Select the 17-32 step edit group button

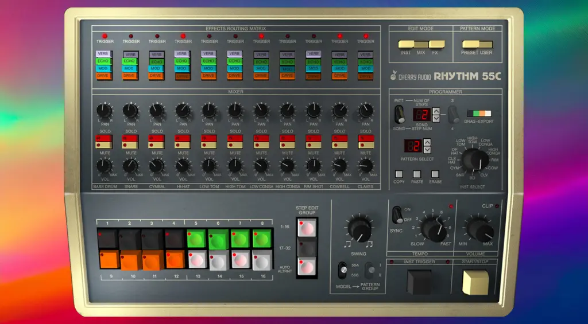305,247
